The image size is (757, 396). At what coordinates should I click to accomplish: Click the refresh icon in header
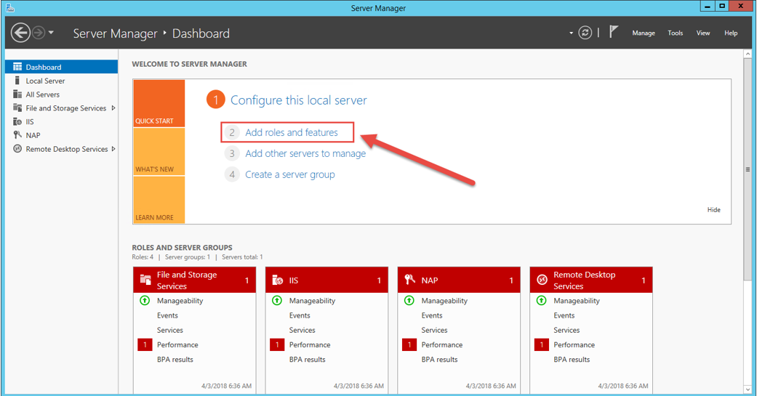point(585,33)
